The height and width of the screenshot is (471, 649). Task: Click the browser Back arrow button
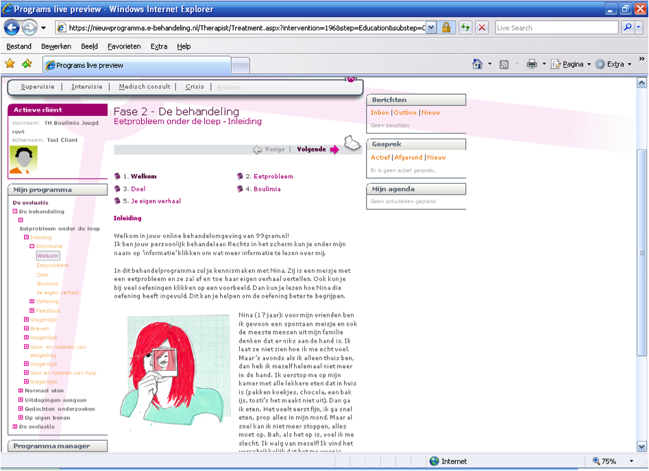point(12,28)
